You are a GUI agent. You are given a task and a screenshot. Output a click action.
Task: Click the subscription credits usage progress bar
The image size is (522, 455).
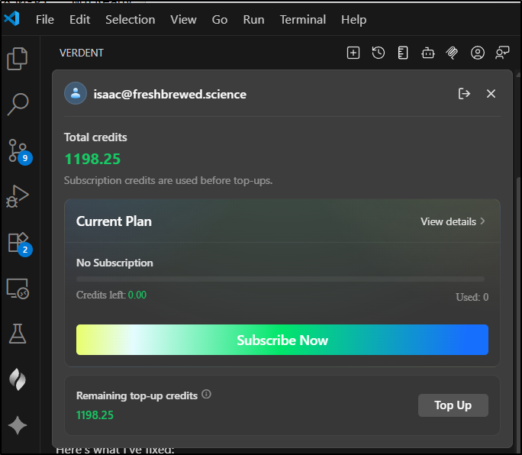click(280, 279)
